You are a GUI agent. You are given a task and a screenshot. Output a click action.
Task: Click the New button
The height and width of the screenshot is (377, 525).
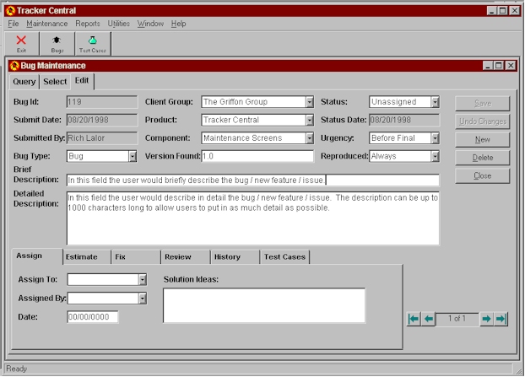pos(483,139)
